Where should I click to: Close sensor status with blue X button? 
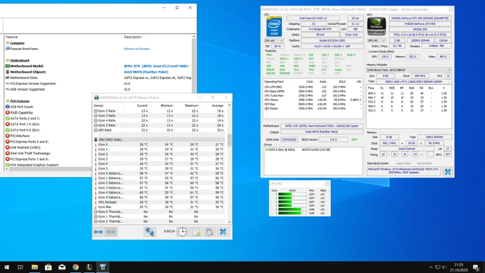(x=223, y=232)
